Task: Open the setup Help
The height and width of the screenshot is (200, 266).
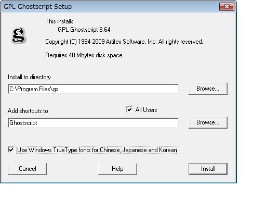Action: click(117, 169)
